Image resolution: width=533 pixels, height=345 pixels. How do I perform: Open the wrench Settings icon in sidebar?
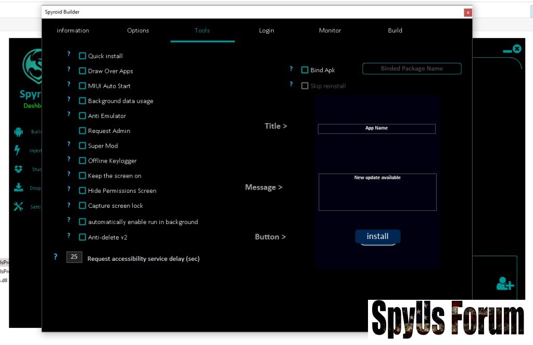[x=19, y=207]
